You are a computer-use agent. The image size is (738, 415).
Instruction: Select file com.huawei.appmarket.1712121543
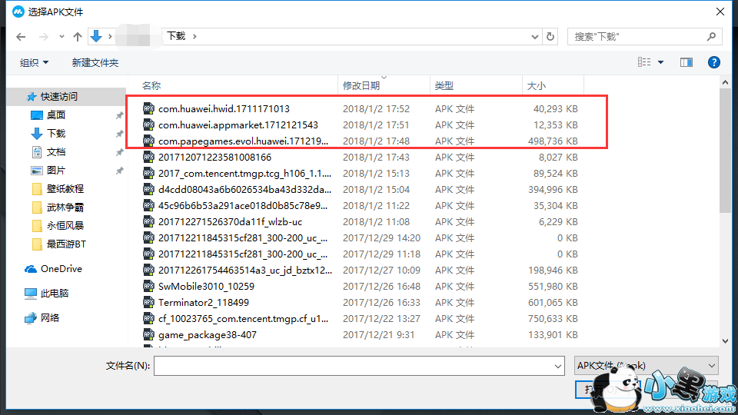238,124
